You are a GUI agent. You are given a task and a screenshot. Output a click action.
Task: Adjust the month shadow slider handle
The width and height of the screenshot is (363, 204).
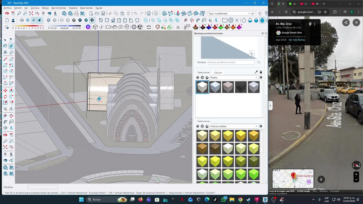pos(39,26)
